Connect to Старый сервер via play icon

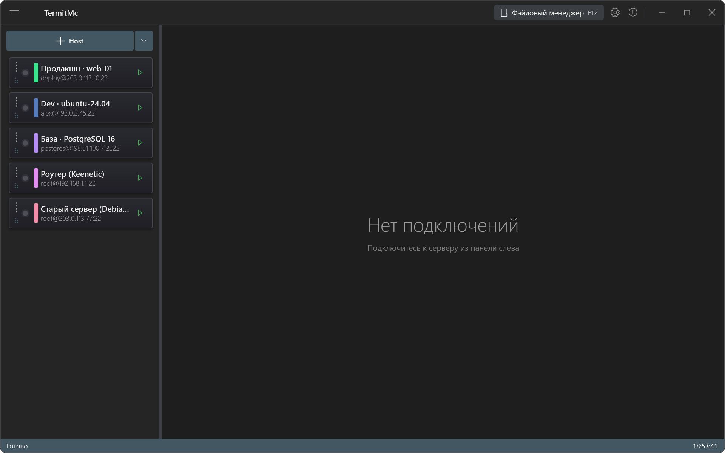click(x=140, y=213)
